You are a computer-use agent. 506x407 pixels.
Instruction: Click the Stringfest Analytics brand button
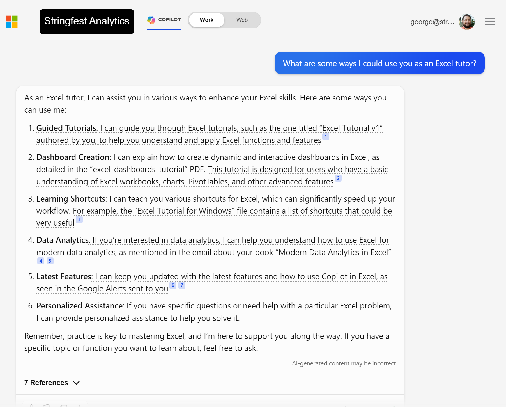tap(87, 22)
